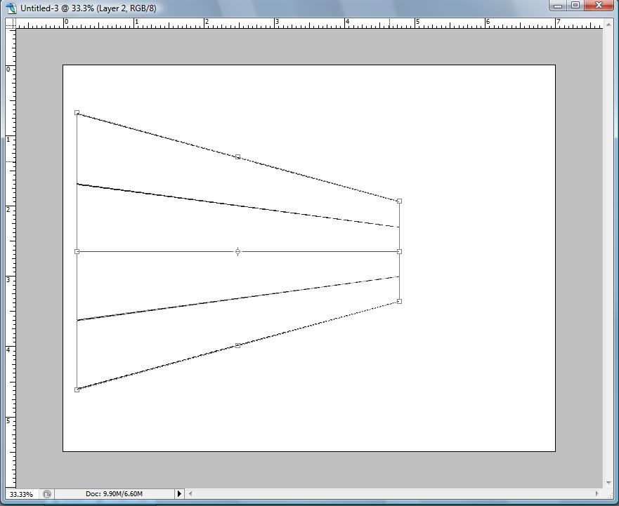Click the horizontal scrollbar left arrow
Screen dimensions: 619x506
(190, 493)
